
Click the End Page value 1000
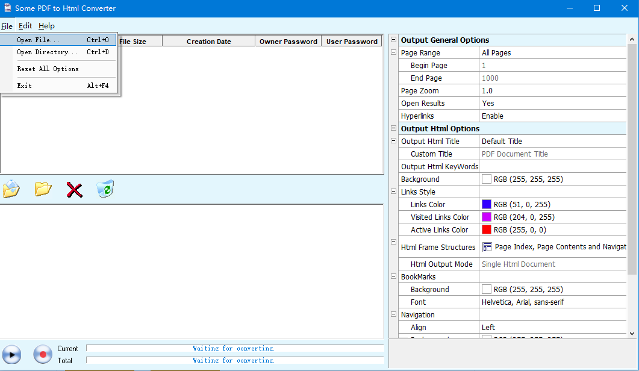(553, 78)
